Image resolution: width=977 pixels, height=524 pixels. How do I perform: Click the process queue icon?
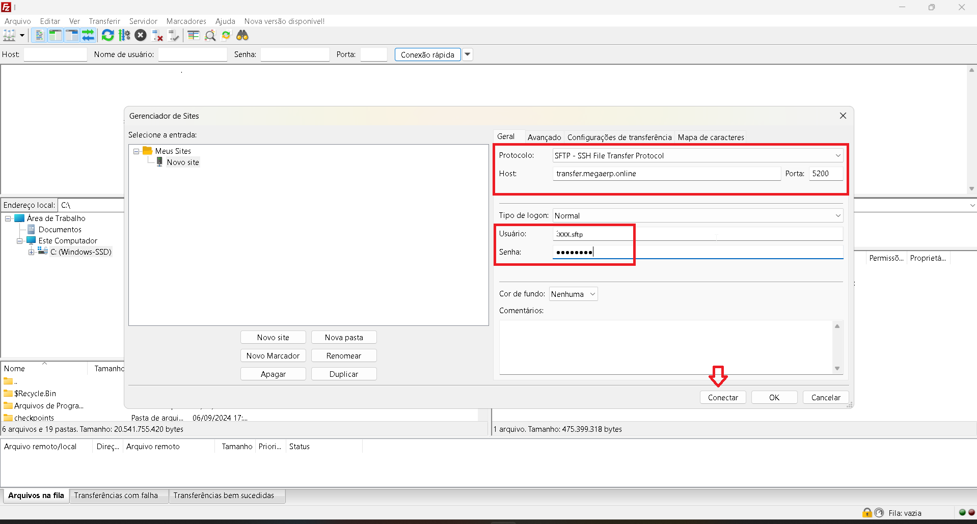[x=124, y=36]
